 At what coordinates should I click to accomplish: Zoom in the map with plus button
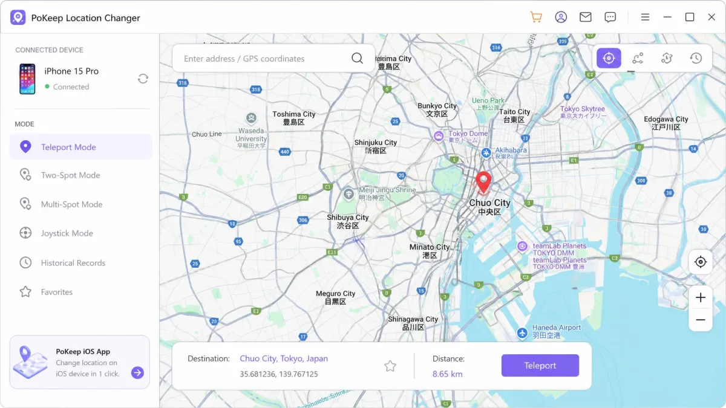[x=701, y=297]
